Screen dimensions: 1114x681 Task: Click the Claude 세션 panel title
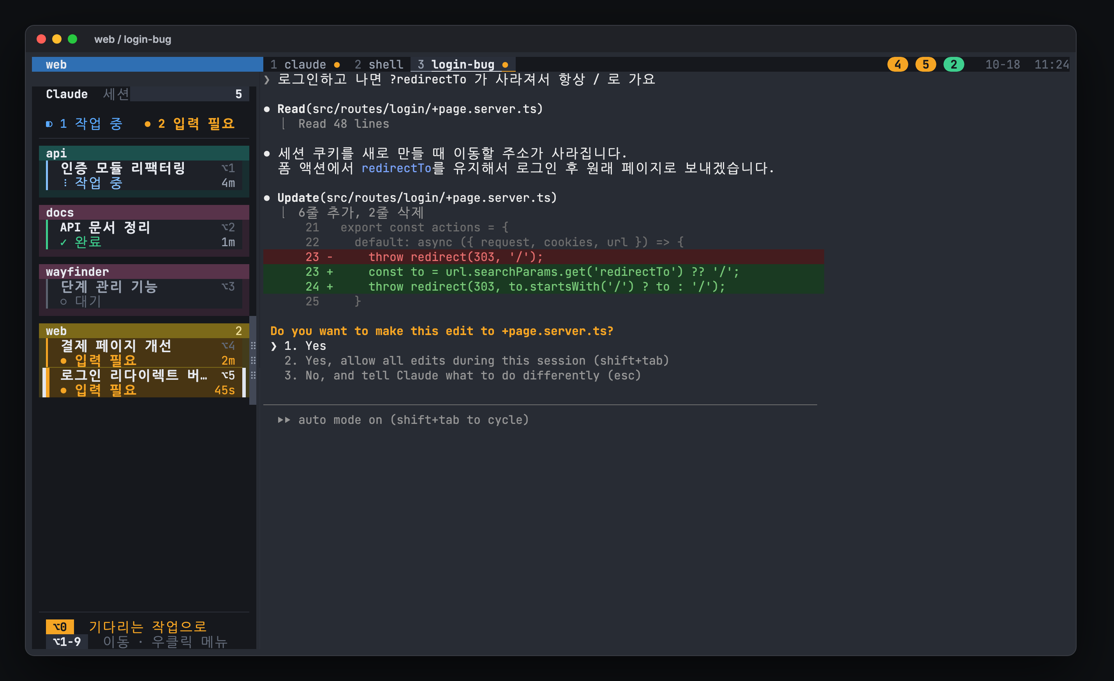coord(88,94)
